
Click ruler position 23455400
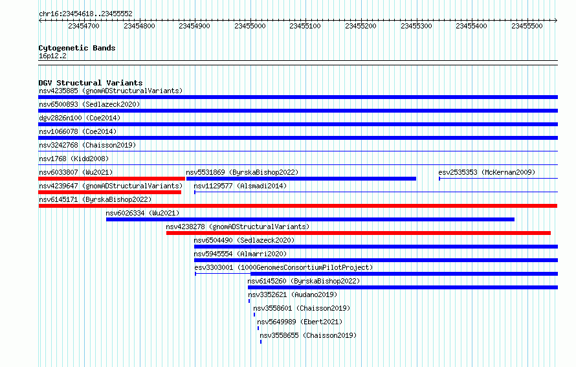471,26
